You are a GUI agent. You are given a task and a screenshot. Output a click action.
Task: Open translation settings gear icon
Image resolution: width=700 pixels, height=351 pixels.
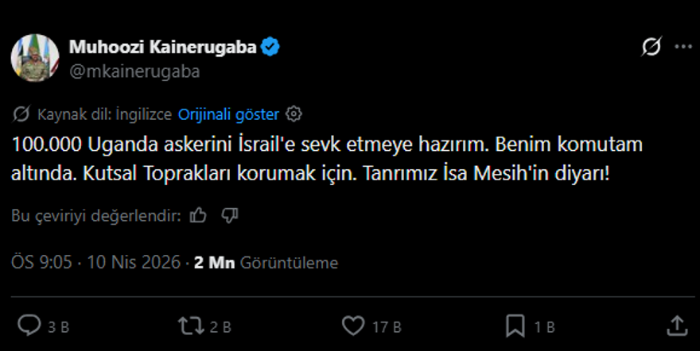click(294, 114)
